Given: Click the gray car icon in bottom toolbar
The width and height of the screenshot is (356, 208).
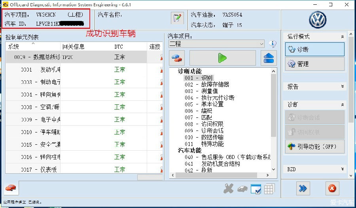Looking at the screenshot, I should coord(242,189).
